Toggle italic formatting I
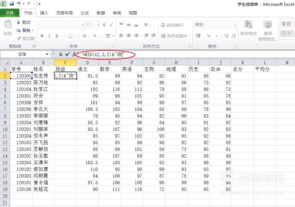Viewport: 295px width, 207px height. (x=49, y=35)
